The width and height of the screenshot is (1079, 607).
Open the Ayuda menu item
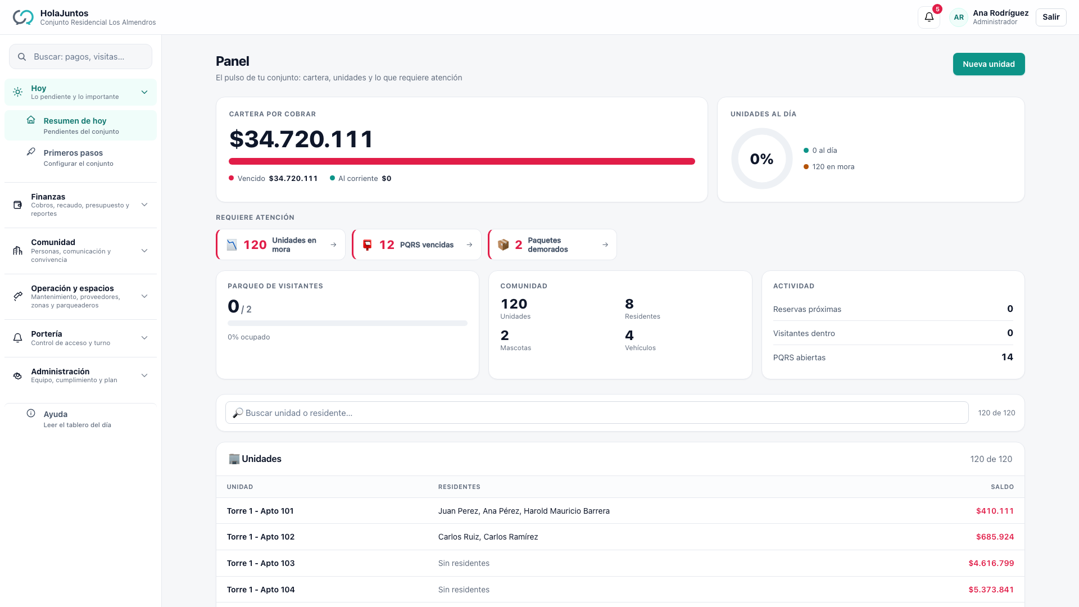click(80, 419)
